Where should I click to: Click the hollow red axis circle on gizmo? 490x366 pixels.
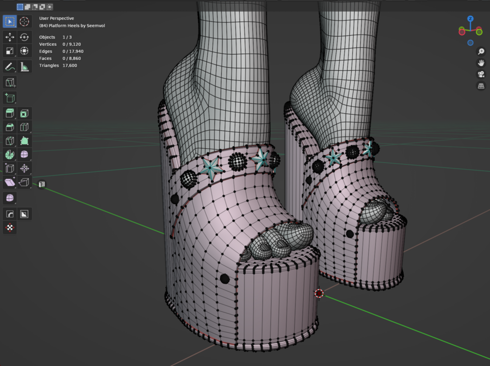[462, 32]
